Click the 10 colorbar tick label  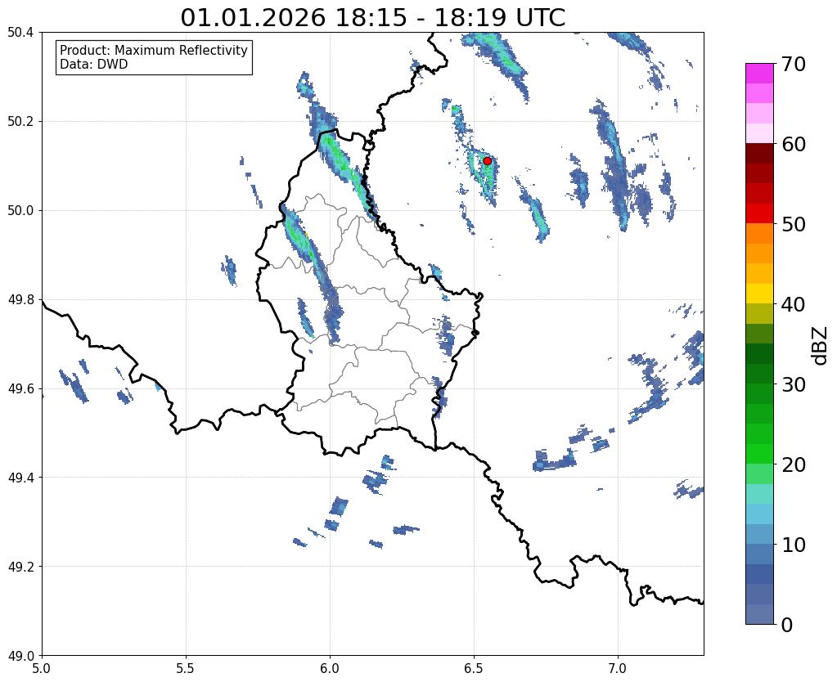click(794, 545)
